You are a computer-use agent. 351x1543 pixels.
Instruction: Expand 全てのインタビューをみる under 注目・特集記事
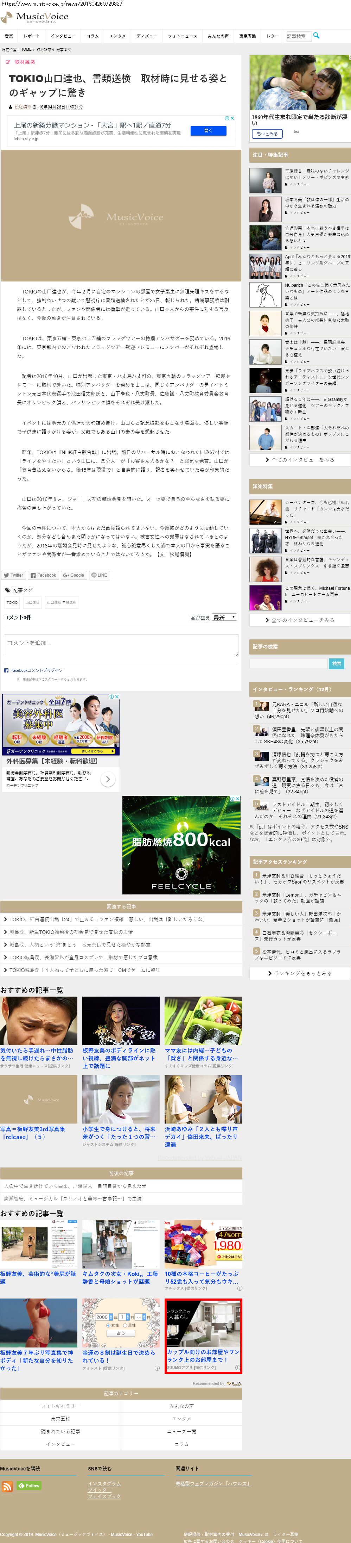point(300,460)
